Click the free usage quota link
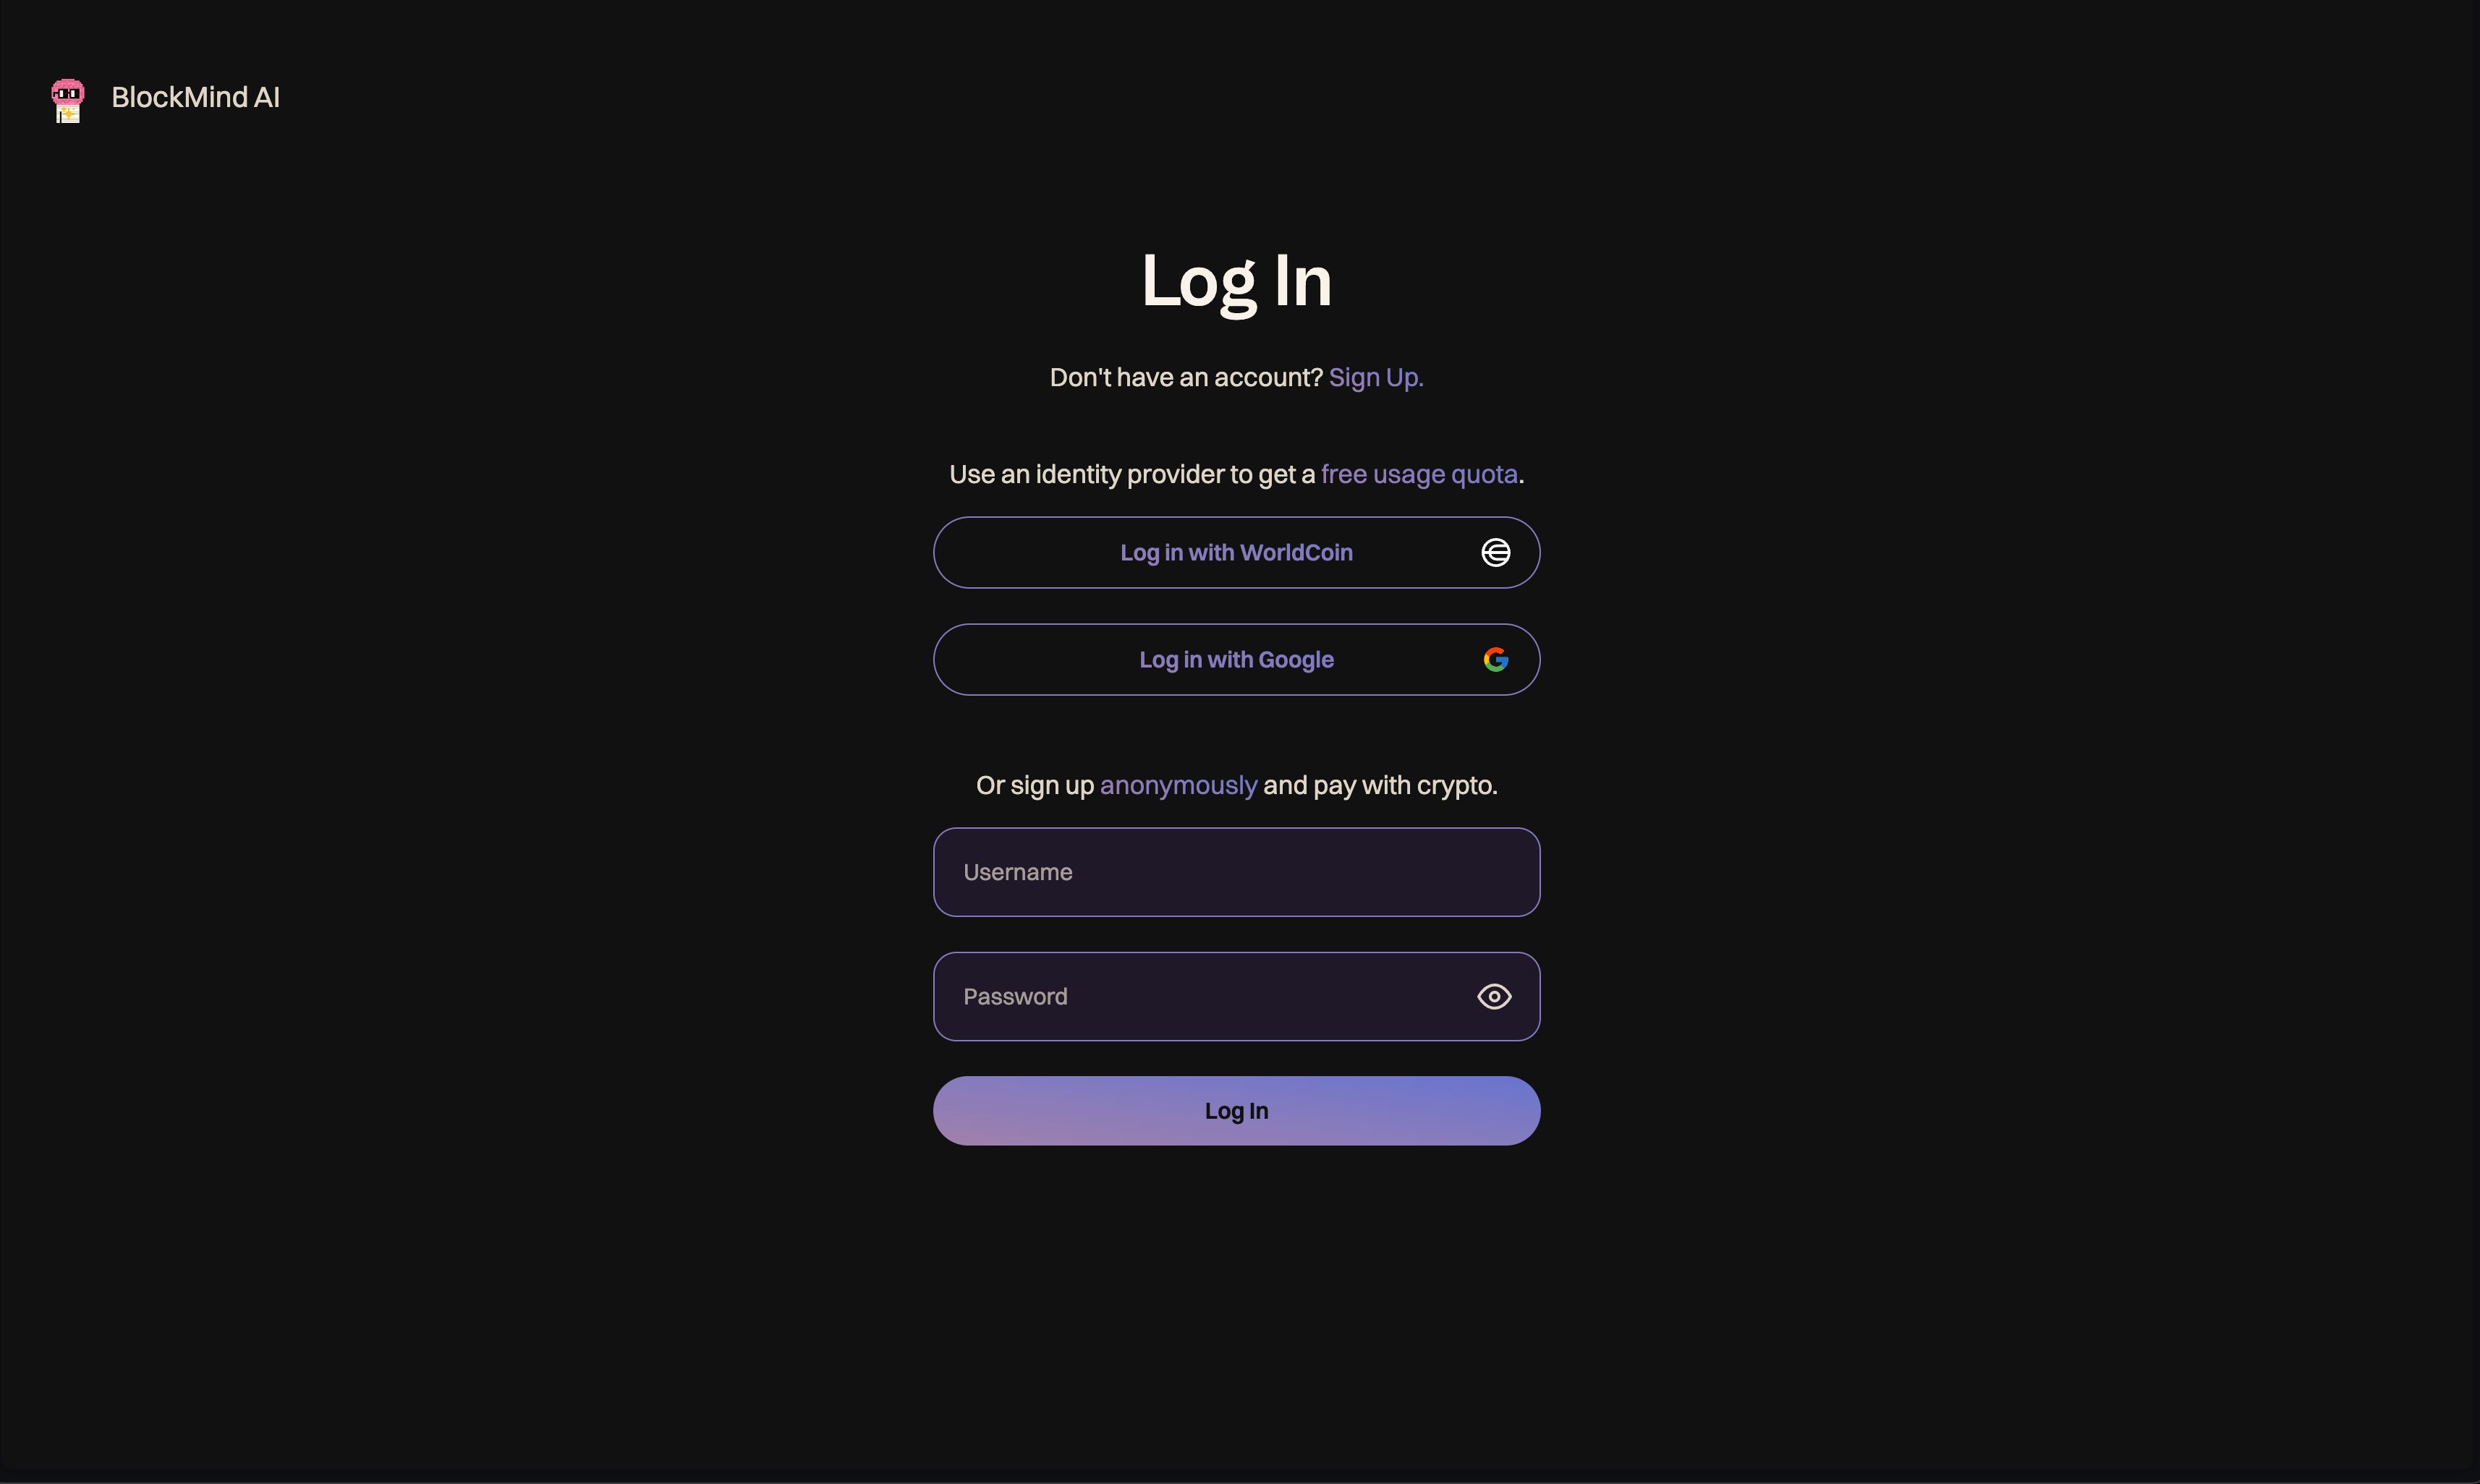This screenshot has width=2480, height=1484. pos(1419,472)
